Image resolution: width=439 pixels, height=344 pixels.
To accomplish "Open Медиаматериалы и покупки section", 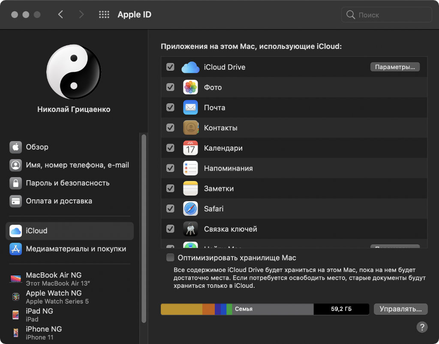I will (x=75, y=249).
